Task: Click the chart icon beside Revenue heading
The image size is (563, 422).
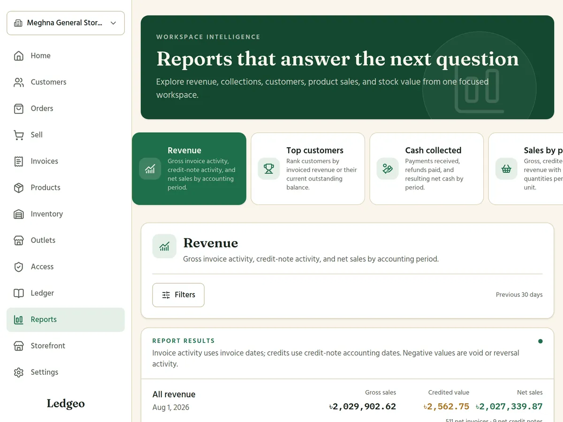Action: [x=164, y=247]
